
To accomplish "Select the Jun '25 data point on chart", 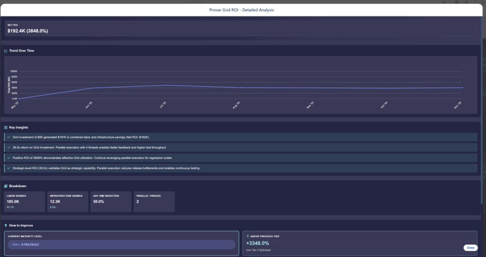I will 93,88.
